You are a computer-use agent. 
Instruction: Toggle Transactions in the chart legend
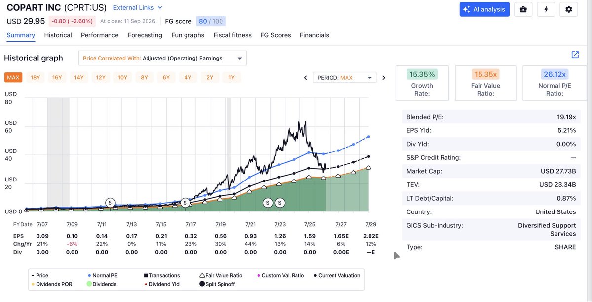[162, 276]
